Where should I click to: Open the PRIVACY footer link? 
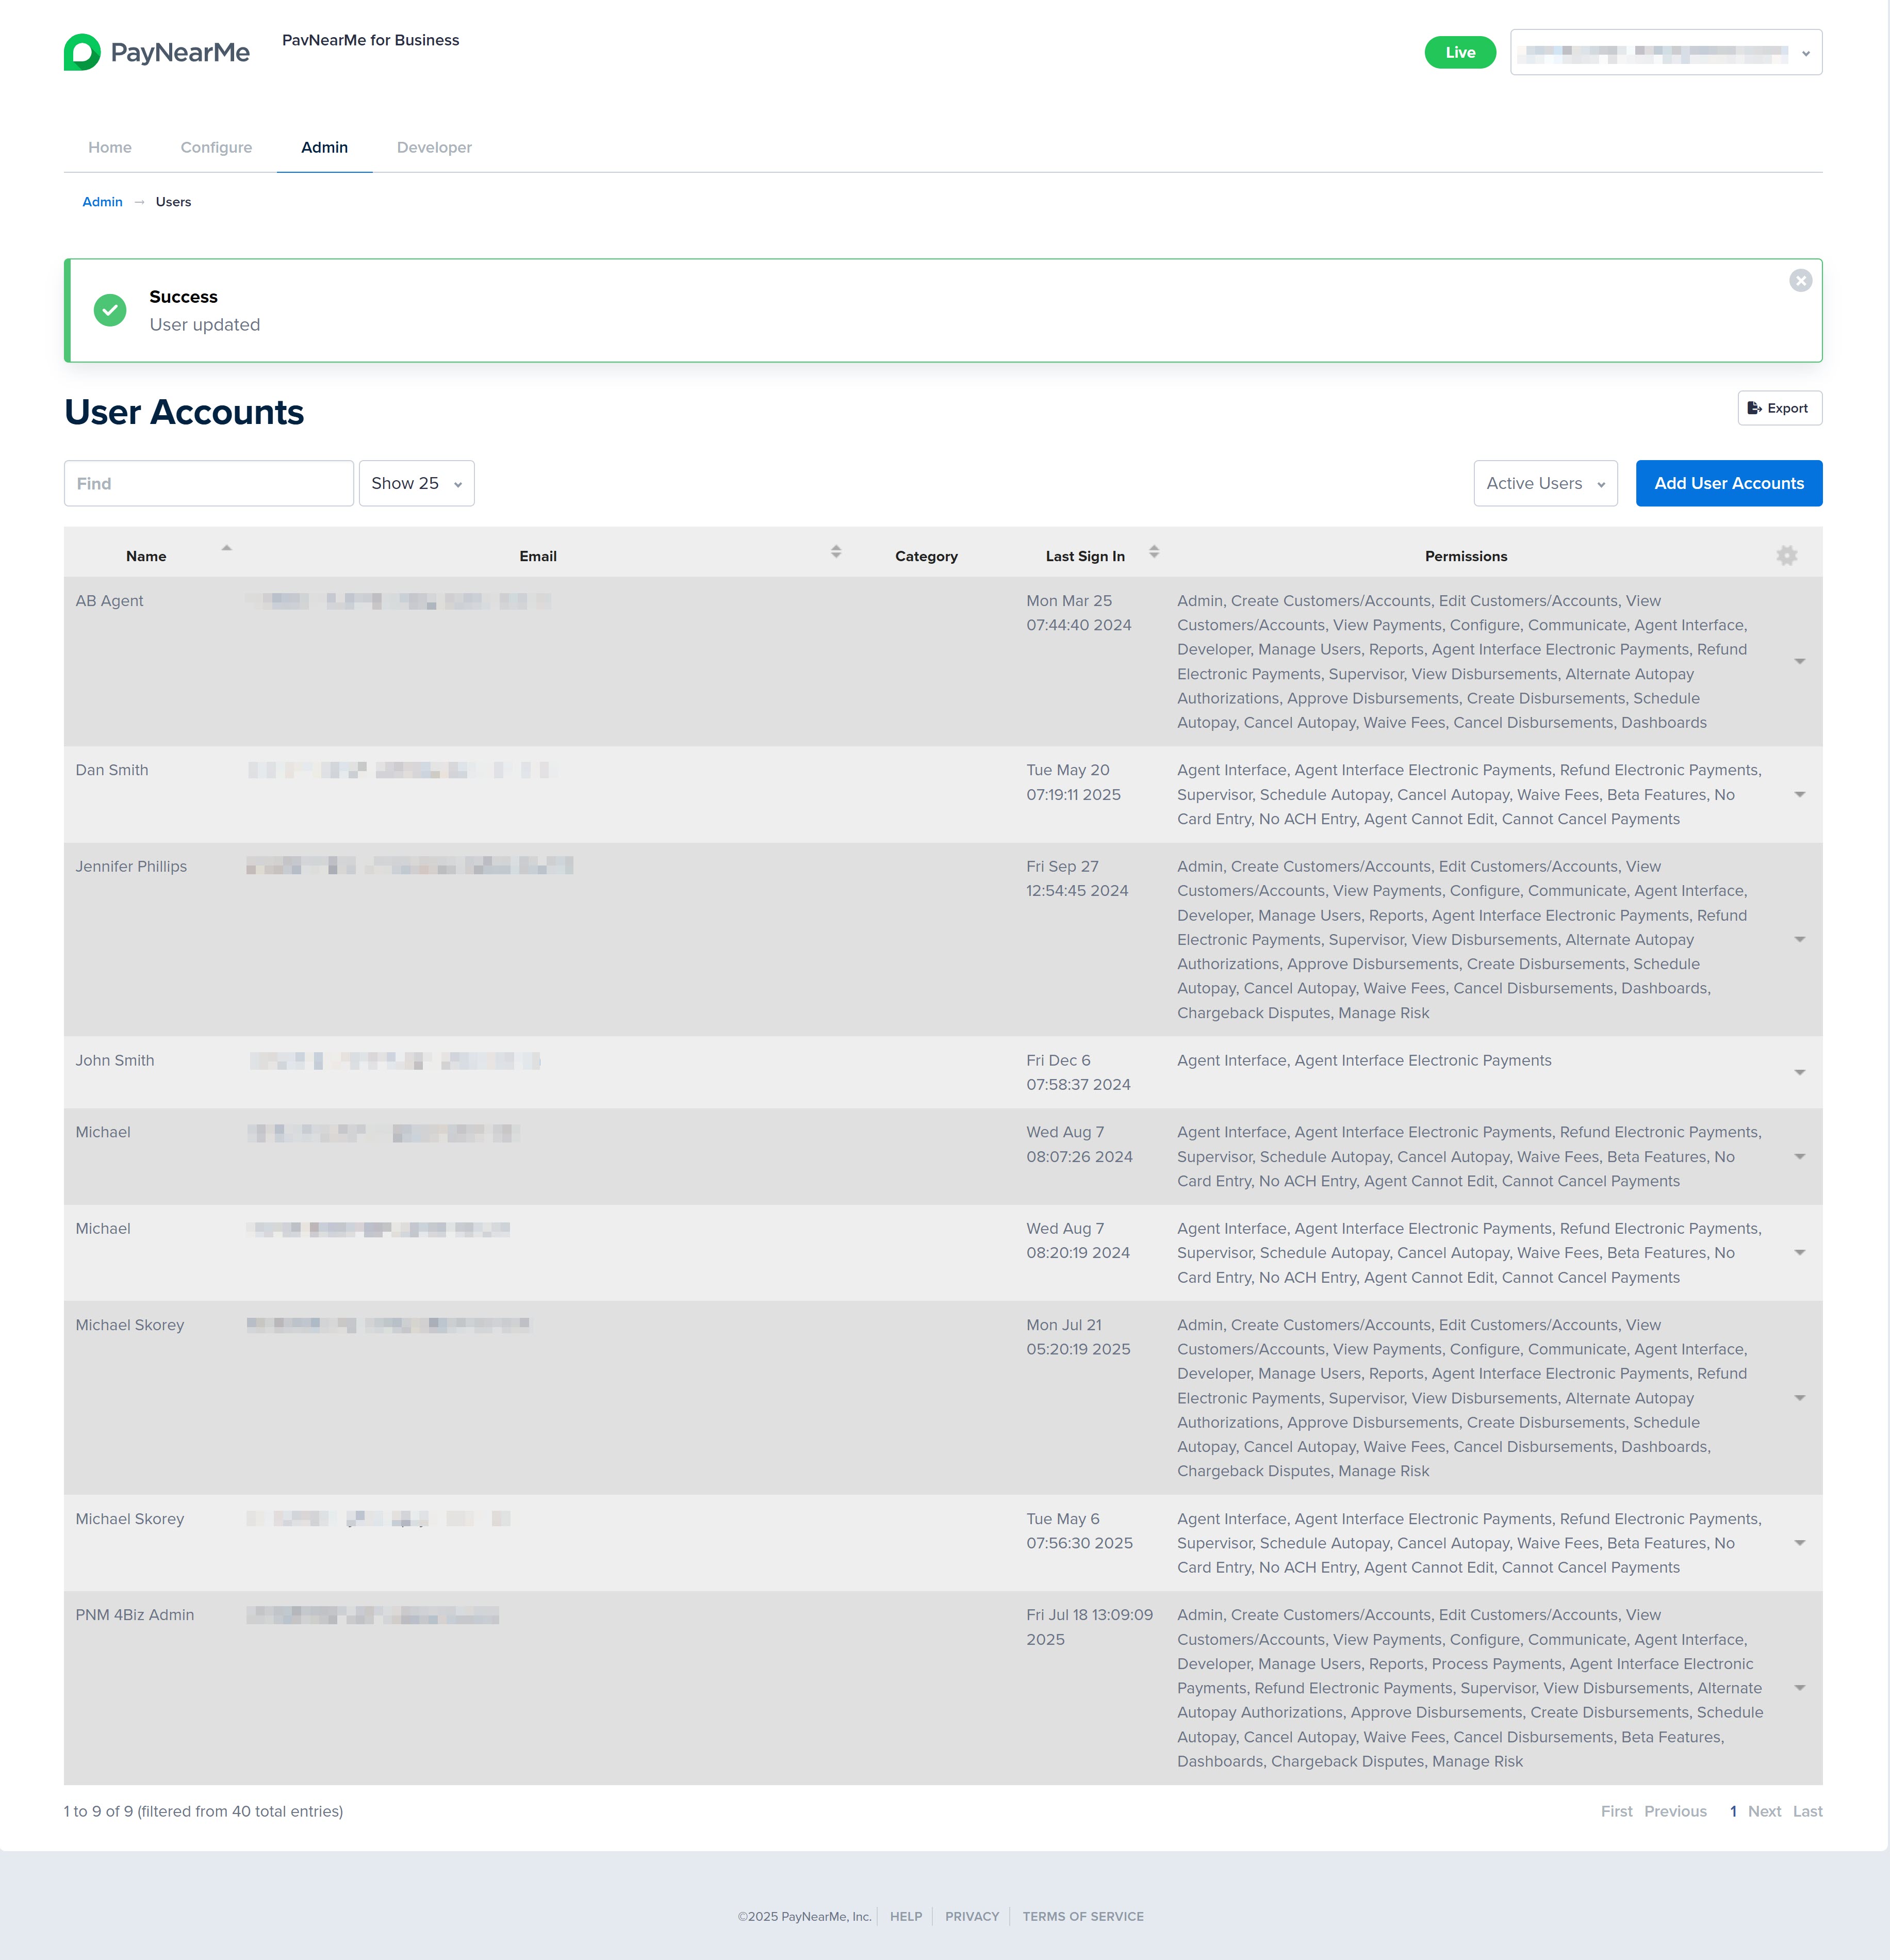point(972,1916)
